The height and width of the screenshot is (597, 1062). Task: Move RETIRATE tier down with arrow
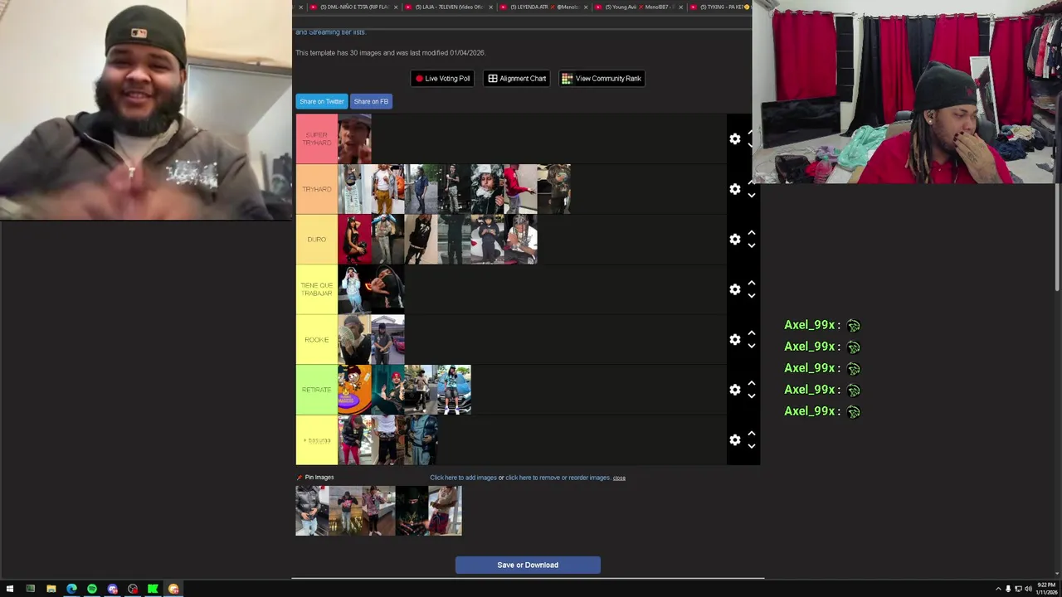click(x=752, y=396)
